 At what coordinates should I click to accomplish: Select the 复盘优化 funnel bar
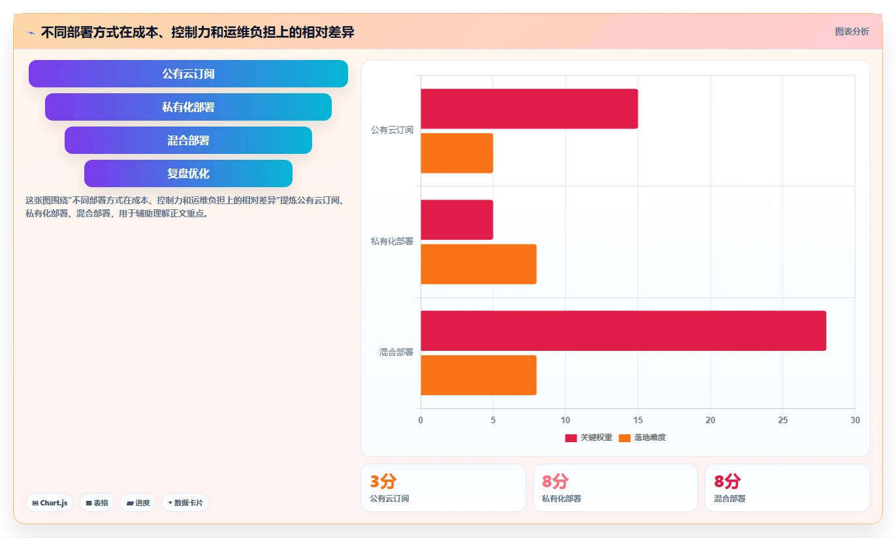pos(188,173)
